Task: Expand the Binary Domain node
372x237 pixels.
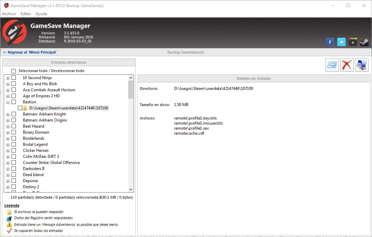Action: click(8, 133)
